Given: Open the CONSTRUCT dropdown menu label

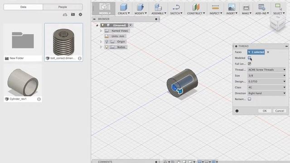Looking at the screenshot, I should pyautogui.click(x=196, y=13).
